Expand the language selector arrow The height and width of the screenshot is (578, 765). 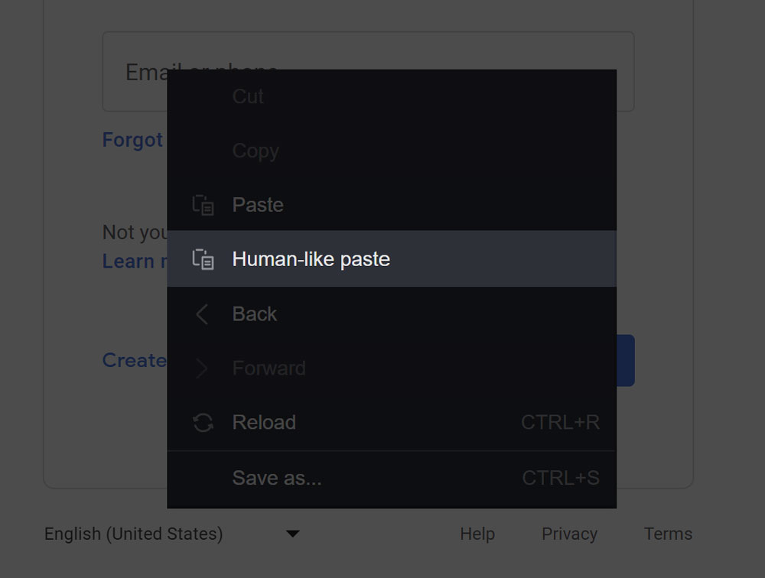click(x=293, y=534)
